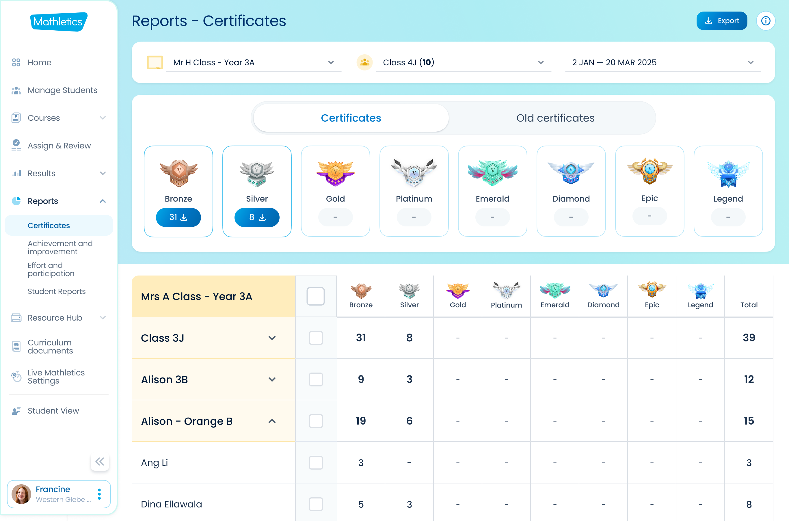The image size is (789, 521).
Task: Open Achievement and improvement report
Action: 60,248
